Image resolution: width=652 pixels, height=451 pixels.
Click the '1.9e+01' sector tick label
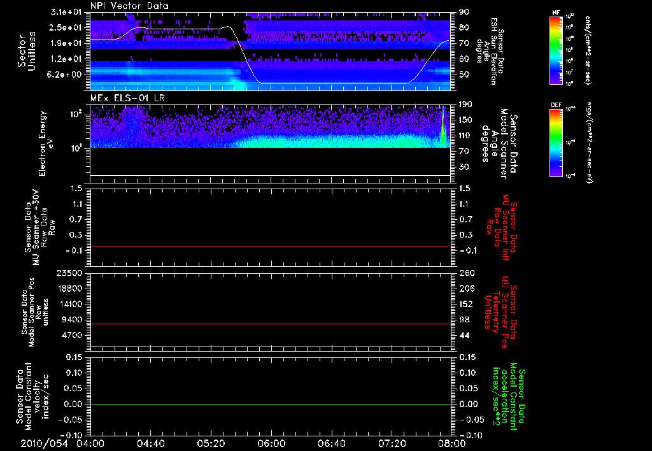tap(66, 43)
